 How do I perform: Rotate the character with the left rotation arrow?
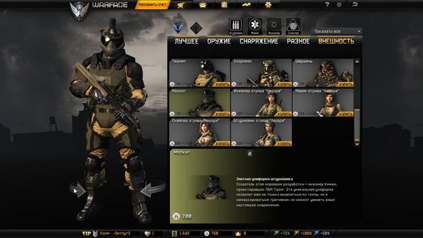click(78, 190)
